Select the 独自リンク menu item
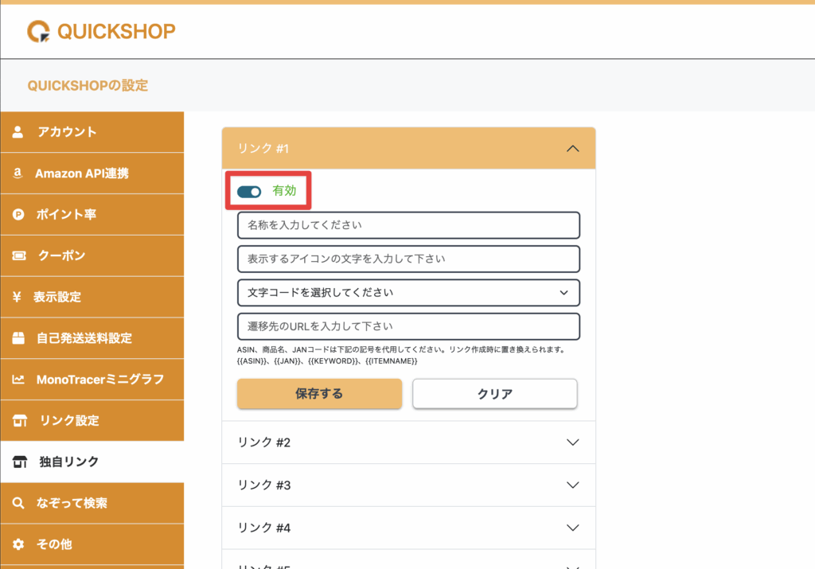 pyautogui.click(x=92, y=462)
